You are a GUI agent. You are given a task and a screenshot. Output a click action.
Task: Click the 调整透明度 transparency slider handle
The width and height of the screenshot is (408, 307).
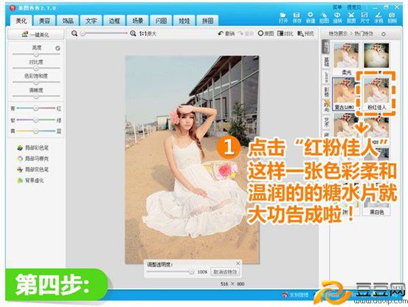click(192, 272)
